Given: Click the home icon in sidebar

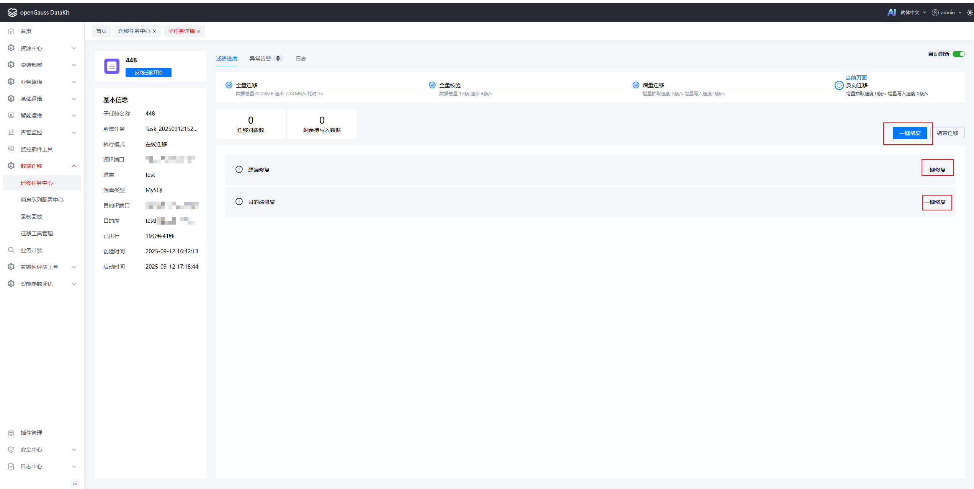Looking at the screenshot, I should [x=11, y=31].
